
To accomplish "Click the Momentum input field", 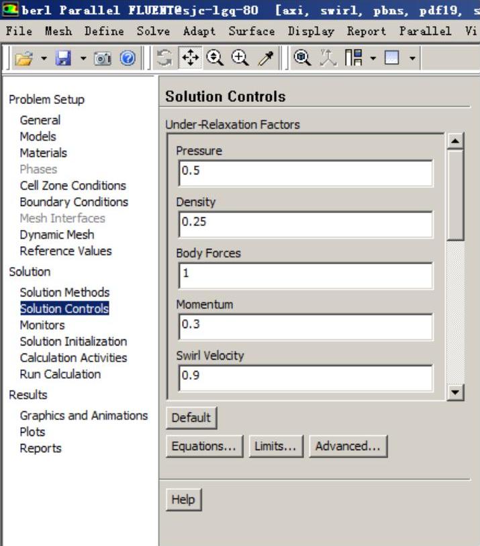I will (x=305, y=327).
